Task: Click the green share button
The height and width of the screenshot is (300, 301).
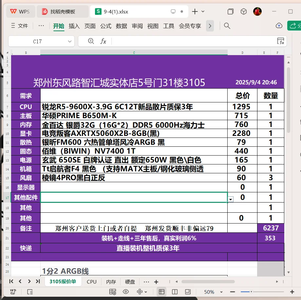Action: (294, 26)
